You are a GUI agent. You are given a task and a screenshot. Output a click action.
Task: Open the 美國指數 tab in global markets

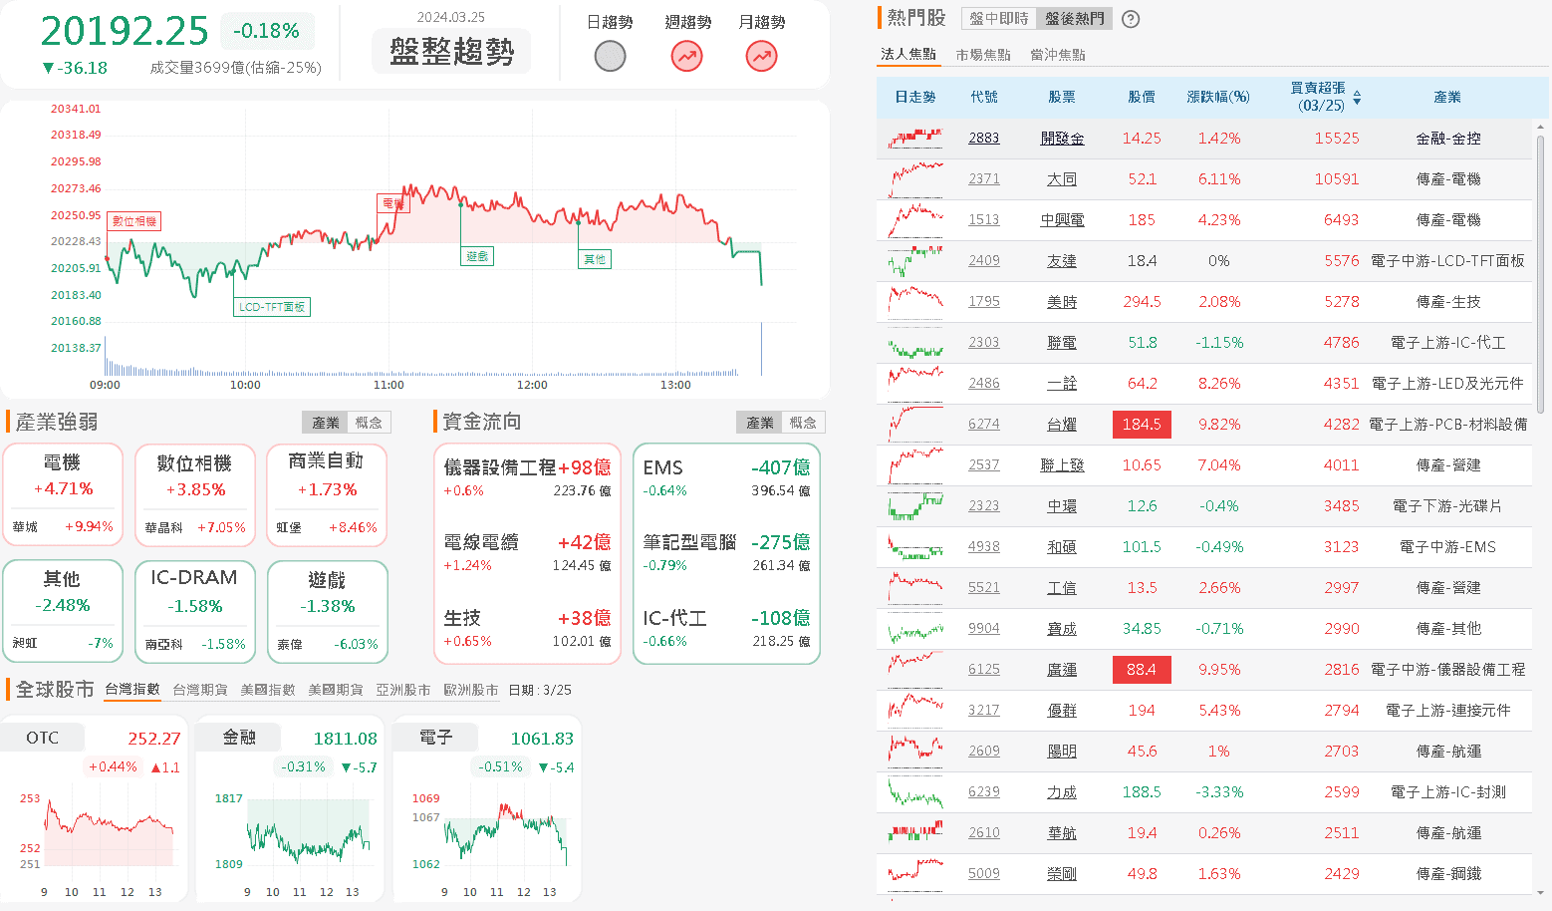click(267, 690)
